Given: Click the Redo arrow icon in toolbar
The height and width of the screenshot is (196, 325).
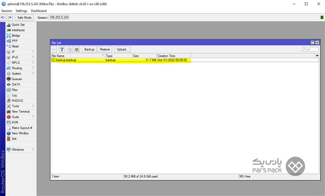Looking at the screenshot, I should point(10,17).
